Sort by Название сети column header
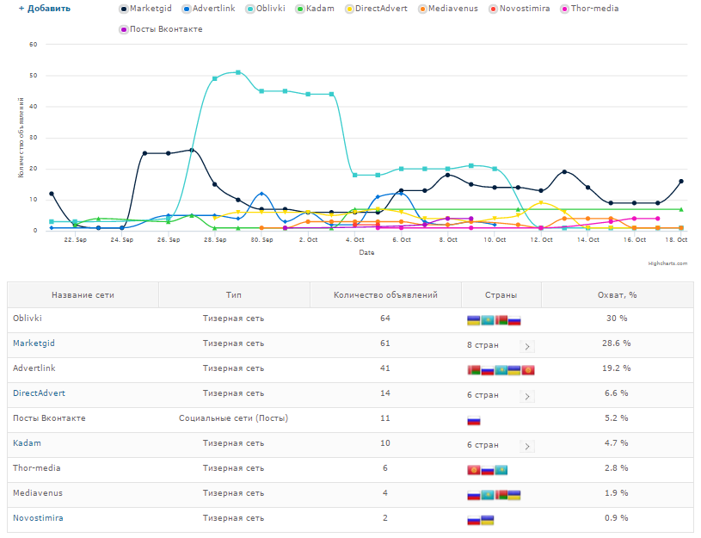This screenshot has width=701, height=538. [83, 295]
